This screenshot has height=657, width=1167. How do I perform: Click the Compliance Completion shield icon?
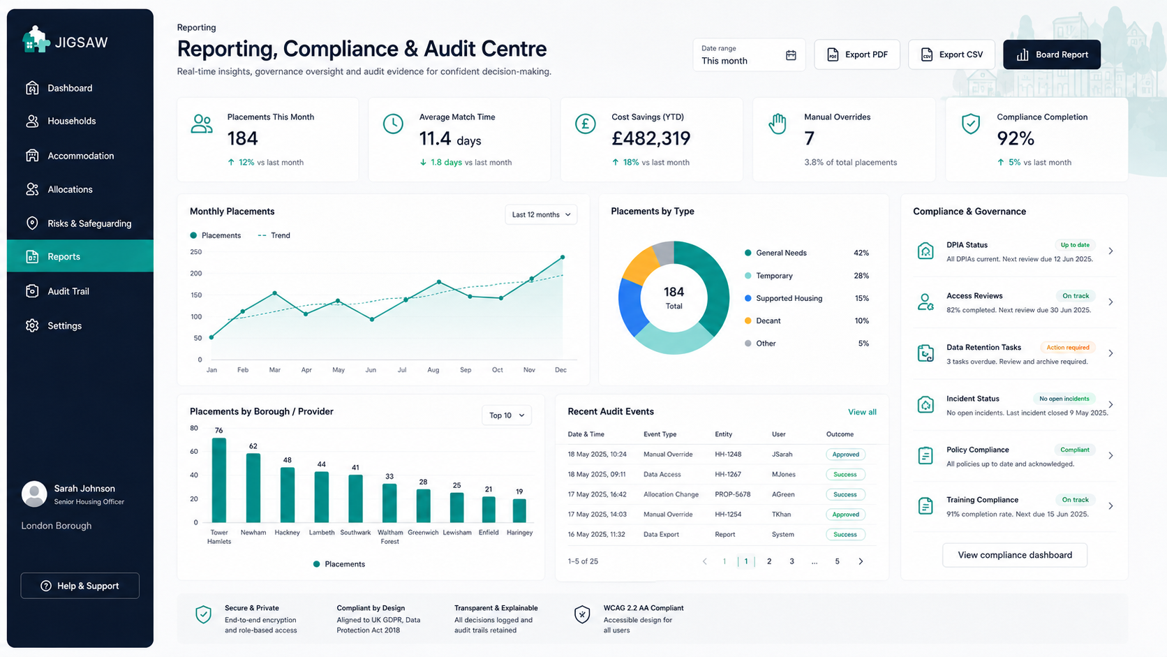(x=971, y=124)
